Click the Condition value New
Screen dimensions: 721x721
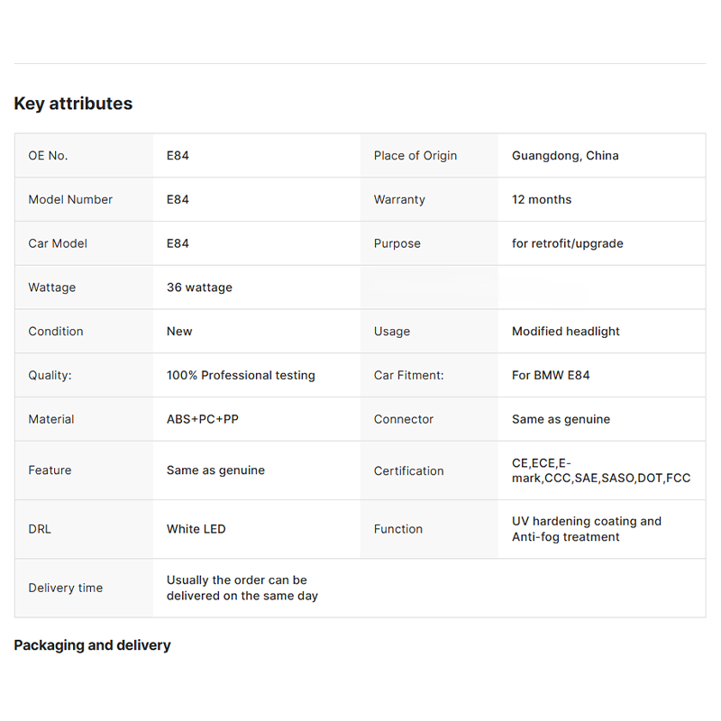pyautogui.click(x=179, y=331)
